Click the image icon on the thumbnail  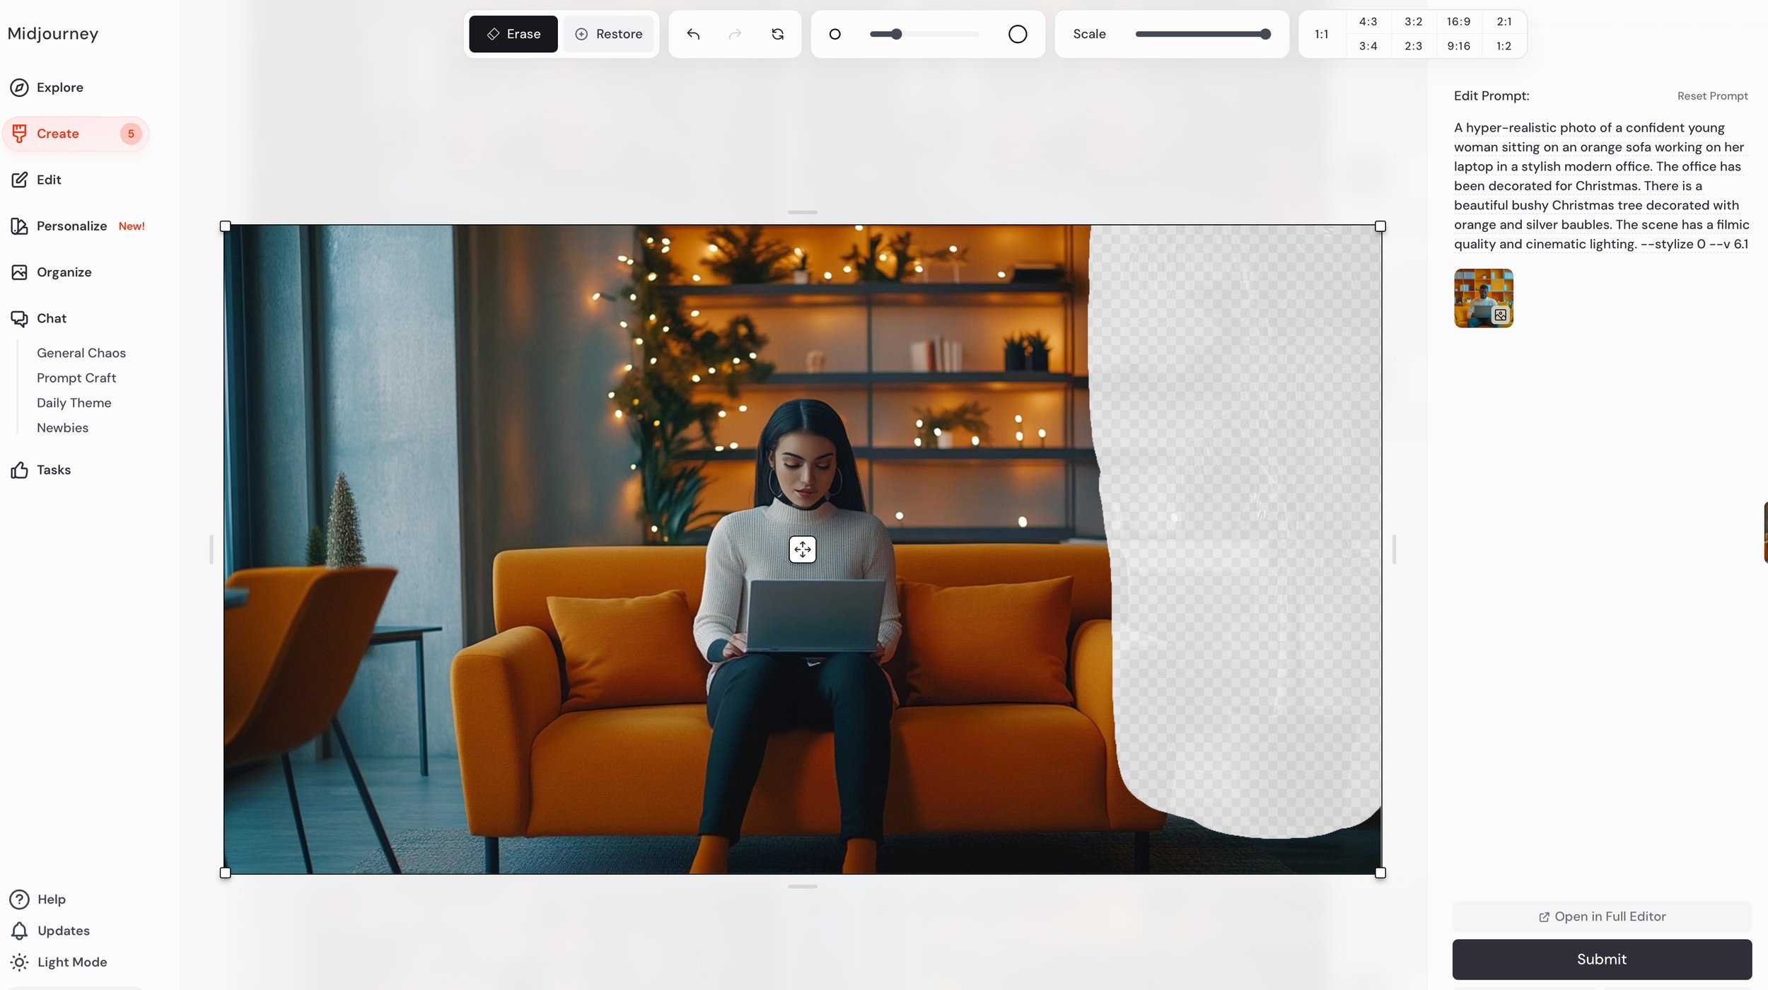(1501, 315)
